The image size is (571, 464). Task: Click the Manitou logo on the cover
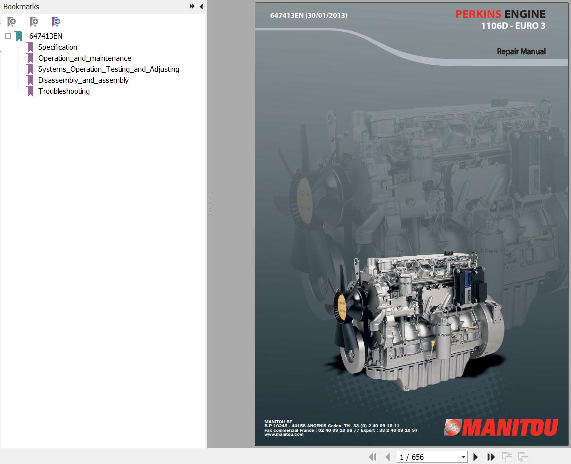tap(501, 427)
